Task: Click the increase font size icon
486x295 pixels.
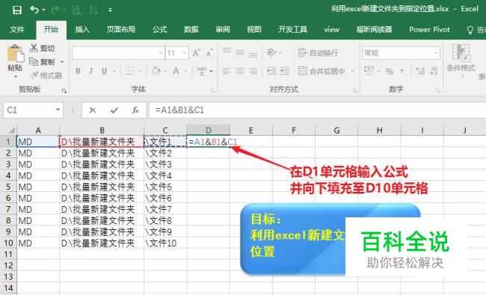Action: (x=196, y=53)
